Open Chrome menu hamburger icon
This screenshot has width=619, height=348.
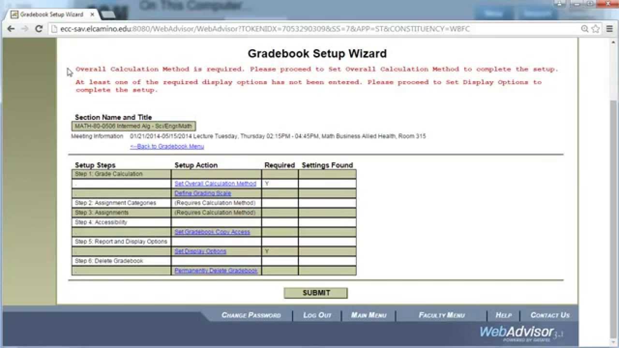(x=609, y=29)
